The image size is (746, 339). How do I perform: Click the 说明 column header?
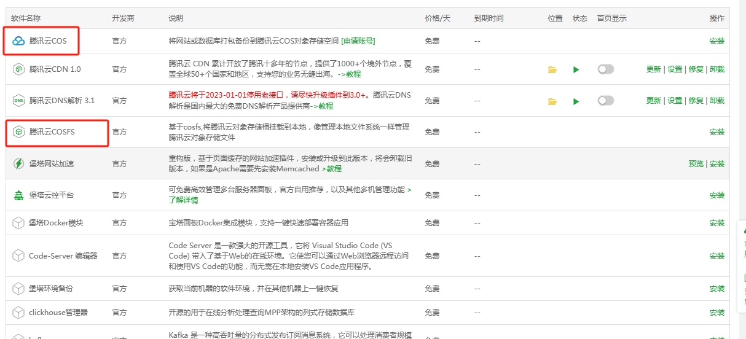(x=176, y=18)
